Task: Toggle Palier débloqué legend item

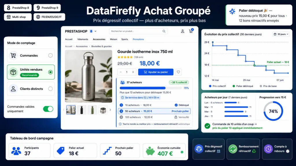Action: point(243,86)
